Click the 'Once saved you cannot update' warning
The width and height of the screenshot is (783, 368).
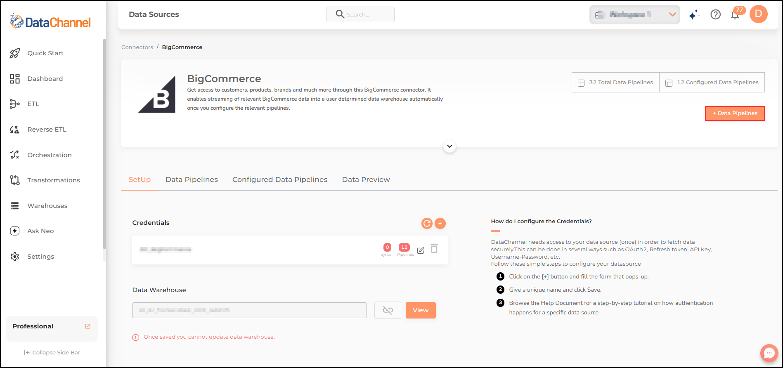point(209,337)
